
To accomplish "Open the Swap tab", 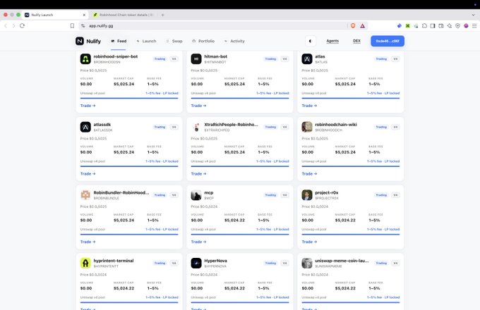I will point(174,41).
